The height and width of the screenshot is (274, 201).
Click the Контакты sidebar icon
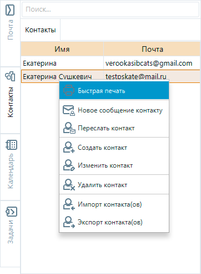coord(10,76)
